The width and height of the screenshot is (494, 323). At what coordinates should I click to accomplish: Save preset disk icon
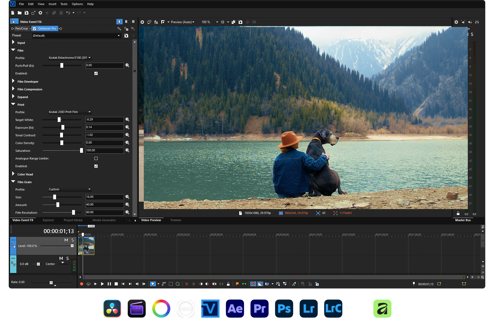126,35
